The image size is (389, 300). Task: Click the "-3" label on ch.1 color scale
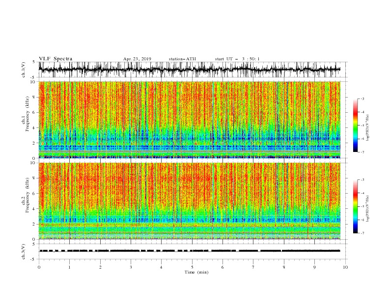coord(362,99)
